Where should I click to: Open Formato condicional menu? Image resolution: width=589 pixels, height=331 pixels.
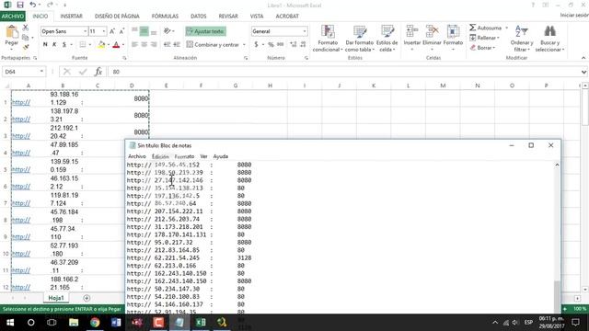coord(328,39)
